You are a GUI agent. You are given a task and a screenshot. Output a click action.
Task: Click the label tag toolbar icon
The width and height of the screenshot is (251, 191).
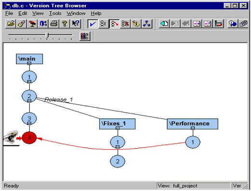[136, 24]
